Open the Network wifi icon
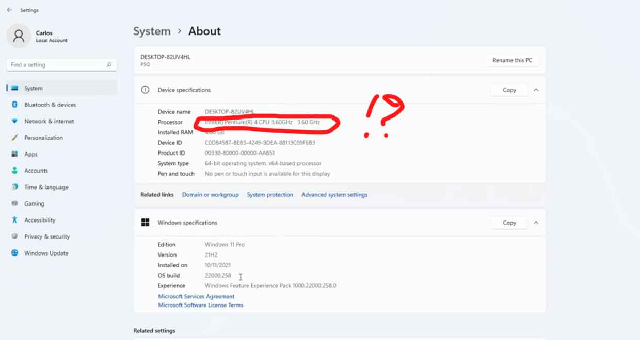The image size is (640, 340). tap(14, 121)
